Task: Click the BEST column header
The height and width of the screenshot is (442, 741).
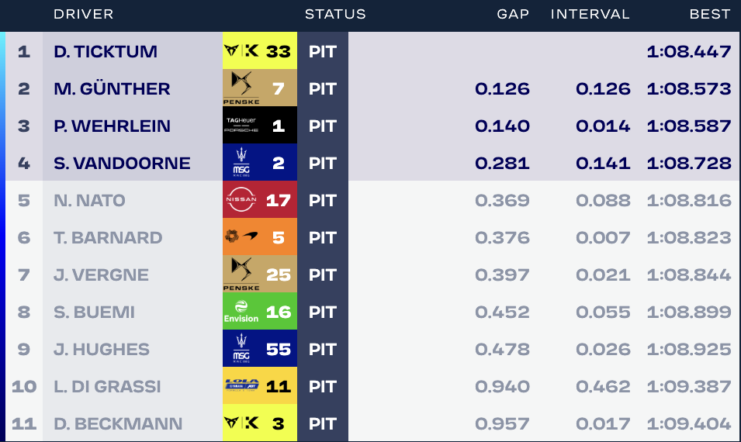Action: click(x=710, y=14)
